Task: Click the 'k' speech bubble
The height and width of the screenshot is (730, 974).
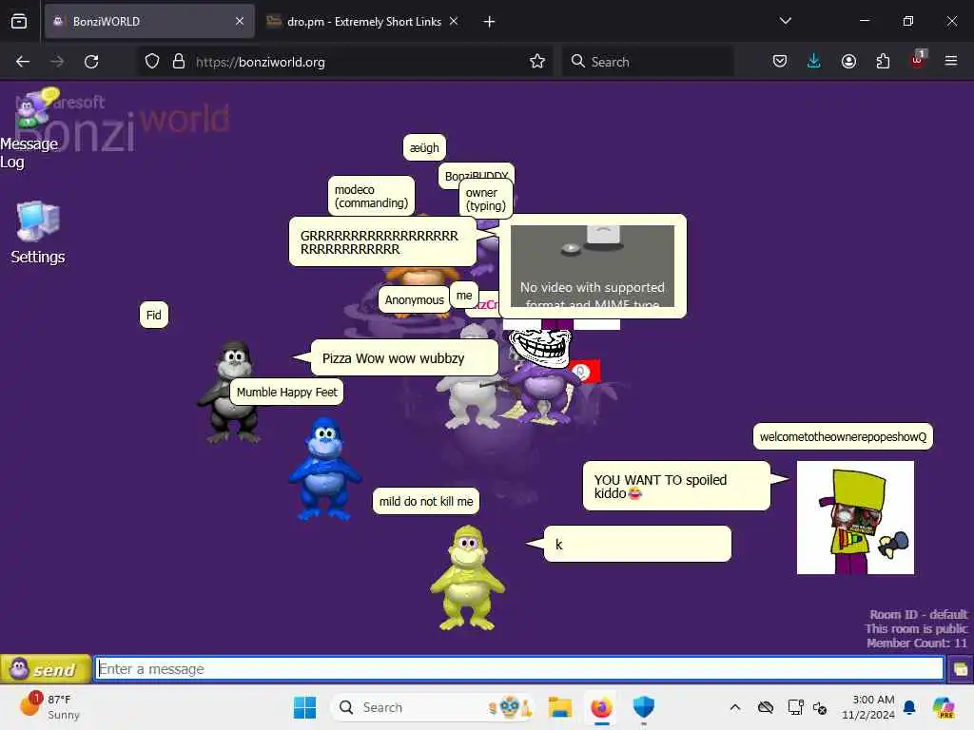Action: pos(637,544)
